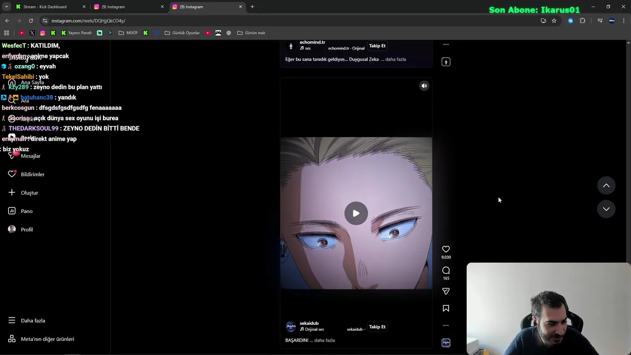This screenshot has width=631, height=355.
Task: Open the game controller bookmark icon
Action: pyautogui.click(x=218, y=33)
